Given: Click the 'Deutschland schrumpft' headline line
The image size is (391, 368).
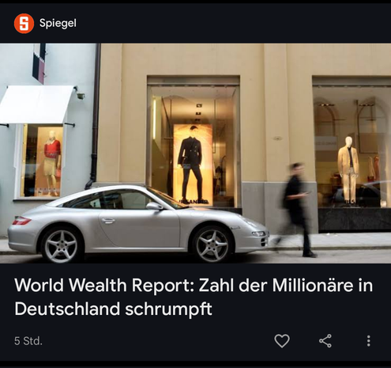Looking at the screenshot, I should click(x=113, y=309).
